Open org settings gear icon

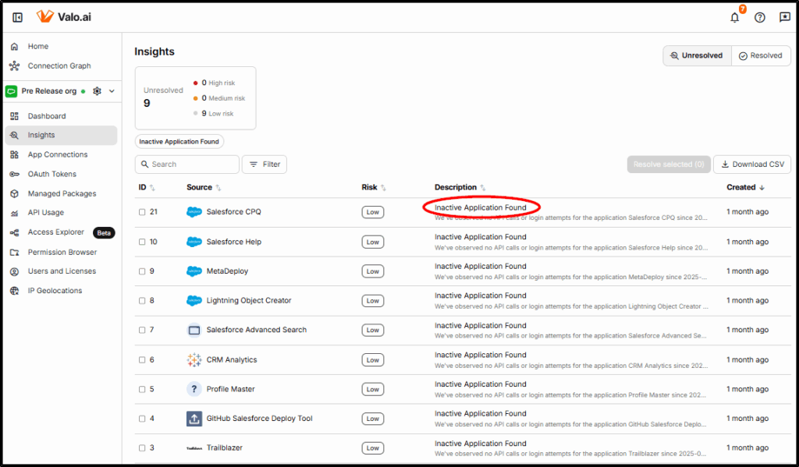97,91
